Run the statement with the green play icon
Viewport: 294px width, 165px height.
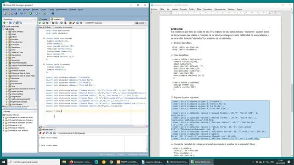40,23
